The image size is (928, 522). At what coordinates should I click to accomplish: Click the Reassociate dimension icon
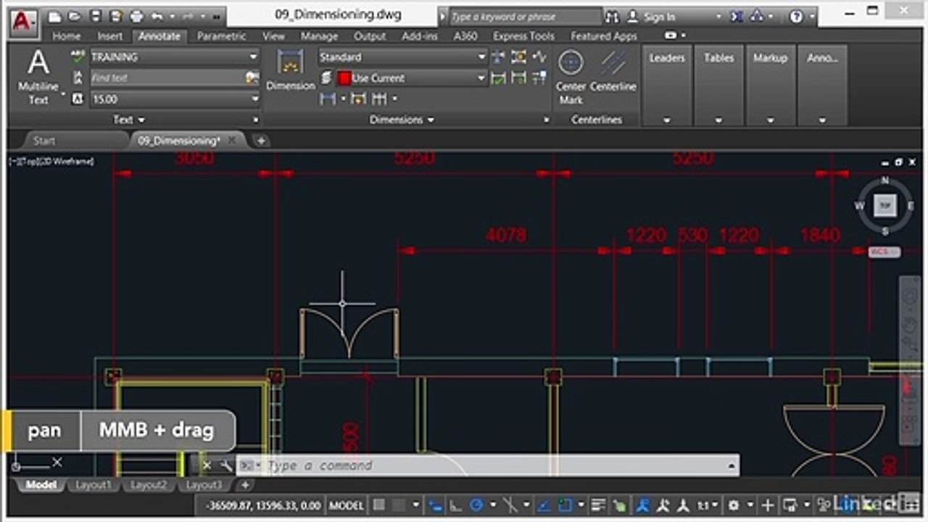tap(539, 78)
